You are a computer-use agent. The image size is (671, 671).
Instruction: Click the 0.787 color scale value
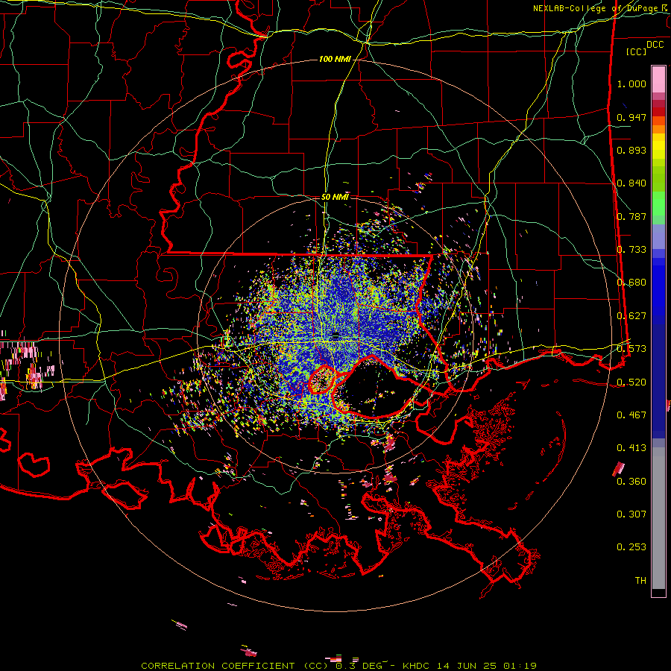pos(631,216)
